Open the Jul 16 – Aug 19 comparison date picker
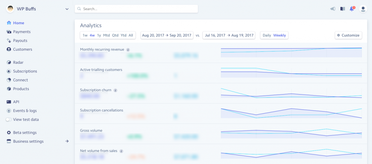 (x=229, y=35)
